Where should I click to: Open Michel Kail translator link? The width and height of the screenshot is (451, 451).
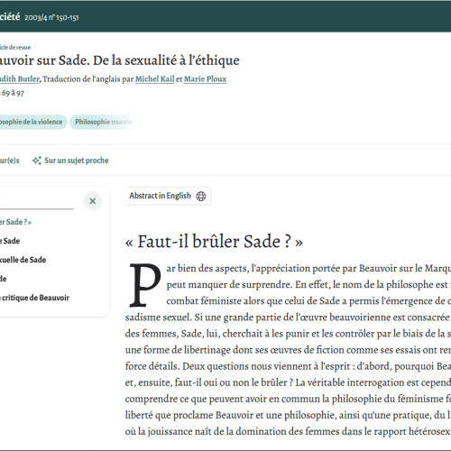pos(154,79)
